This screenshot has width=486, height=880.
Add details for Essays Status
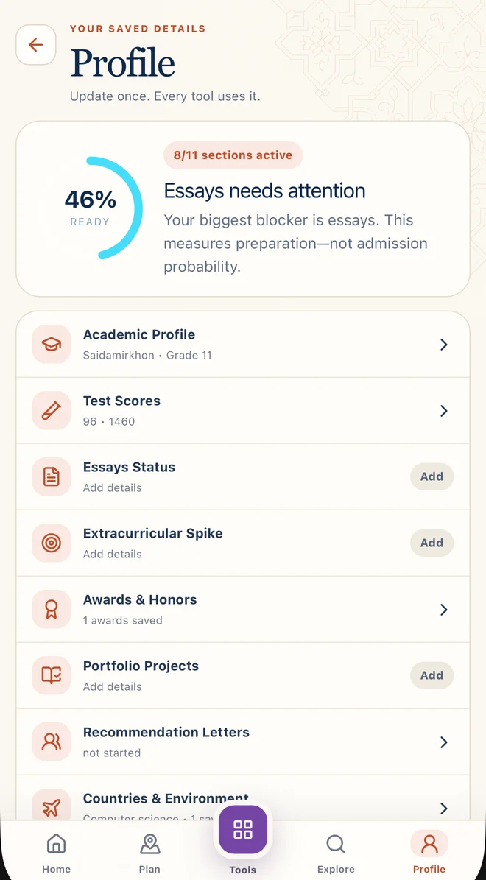[x=432, y=476]
